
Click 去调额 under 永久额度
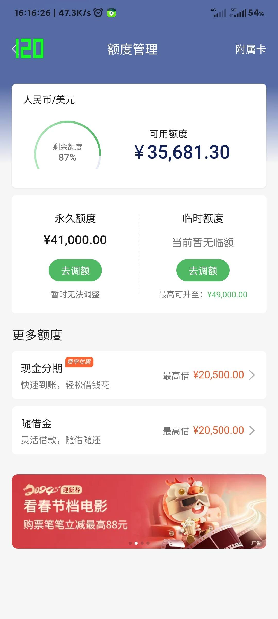[x=75, y=270]
